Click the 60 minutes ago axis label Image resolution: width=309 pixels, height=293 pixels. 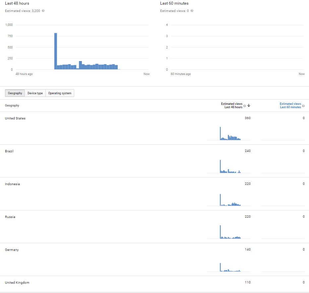pyautogui.click(x=181, y=74)
